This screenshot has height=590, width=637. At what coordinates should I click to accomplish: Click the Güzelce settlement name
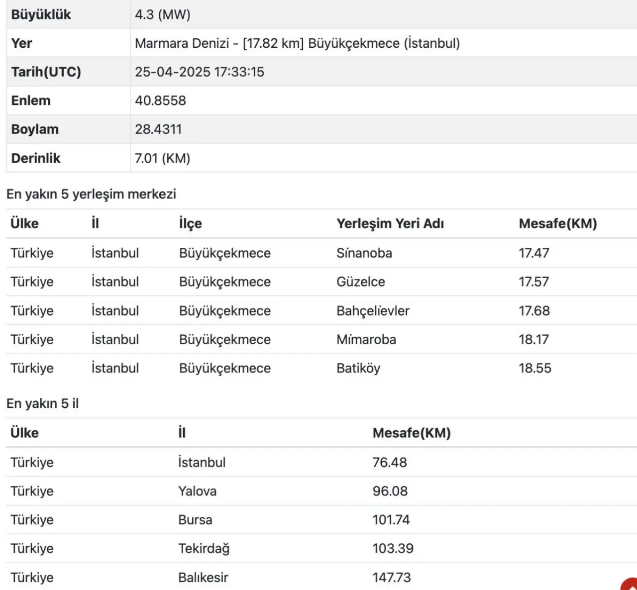(x=361, y=282)
